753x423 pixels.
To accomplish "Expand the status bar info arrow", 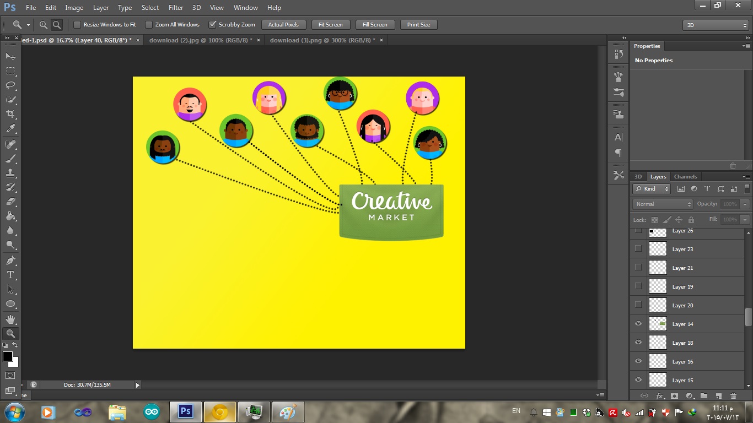I will click(x=137, y=385).
